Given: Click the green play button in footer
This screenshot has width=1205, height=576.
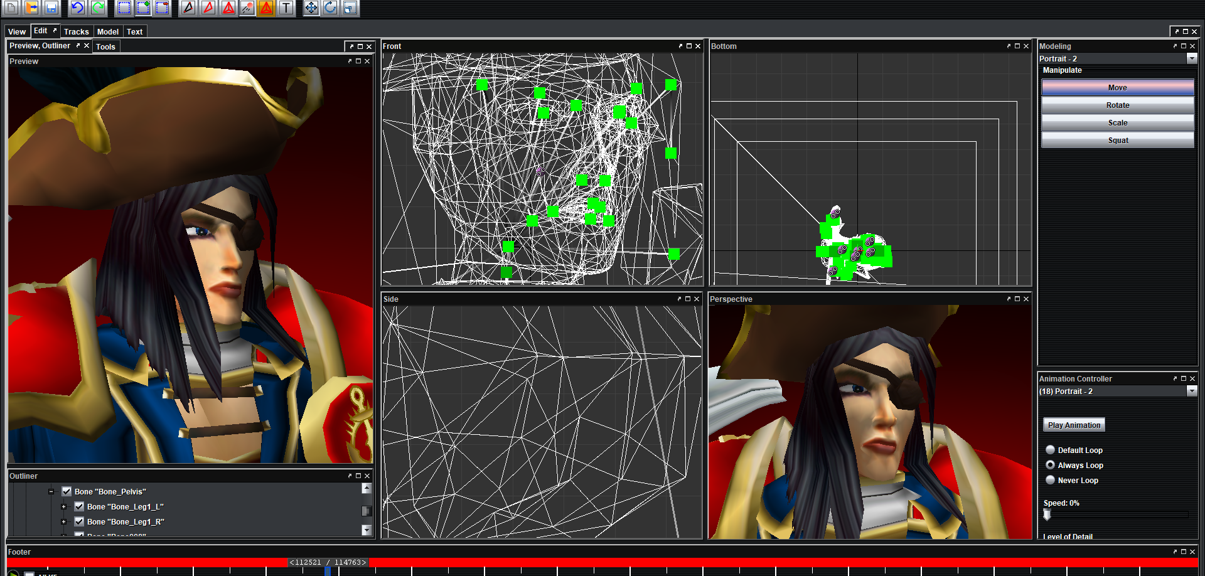Looking at the screenshot, I should [x=13, y=573].
